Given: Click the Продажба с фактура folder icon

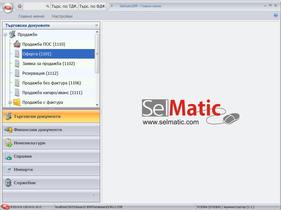Looking at the screenshot, I should [x=17, y=102].
